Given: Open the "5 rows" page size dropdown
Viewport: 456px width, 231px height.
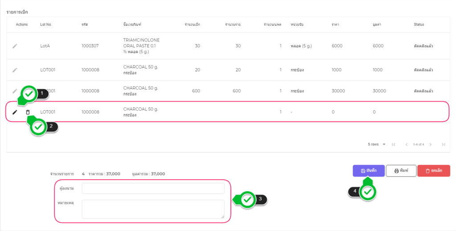Looking at the screenshot, I should pyautogui.click(x=377, y=144).
